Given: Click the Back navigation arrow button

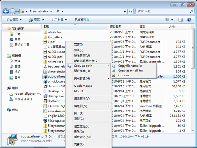Looking at the screenshot, I should pos(6,11).
